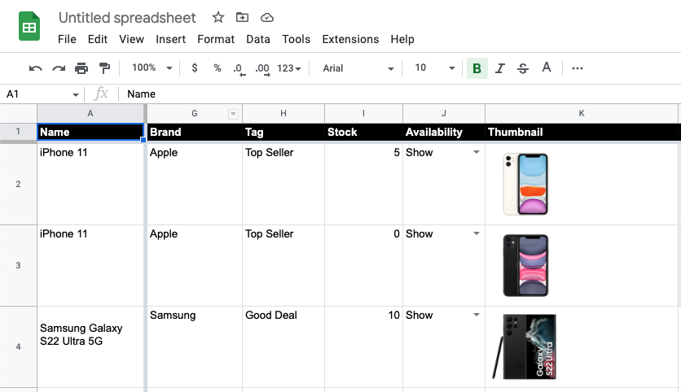
Task: Star the Untitled spreadsheet
Action: point(218,17)
